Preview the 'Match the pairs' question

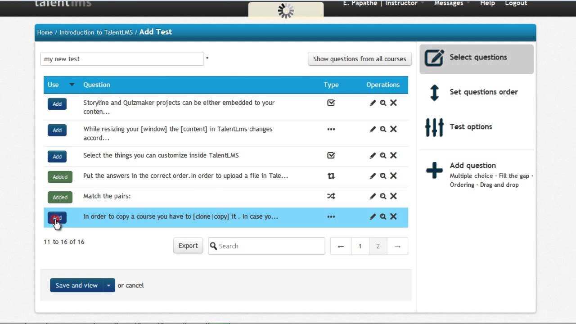[383, 196]
